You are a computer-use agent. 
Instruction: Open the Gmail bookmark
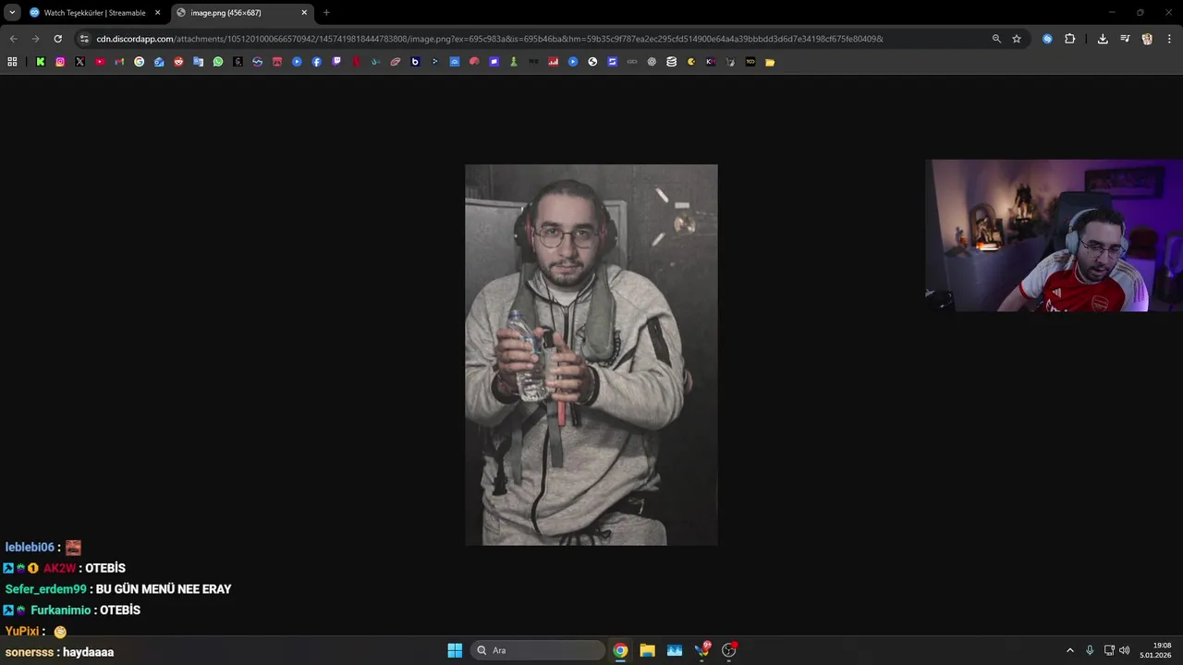click(119, 62)
